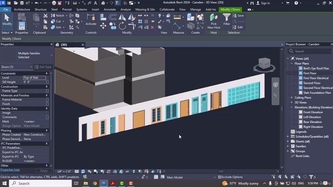Click the Project Browser search field

click(x=310, y=51)
